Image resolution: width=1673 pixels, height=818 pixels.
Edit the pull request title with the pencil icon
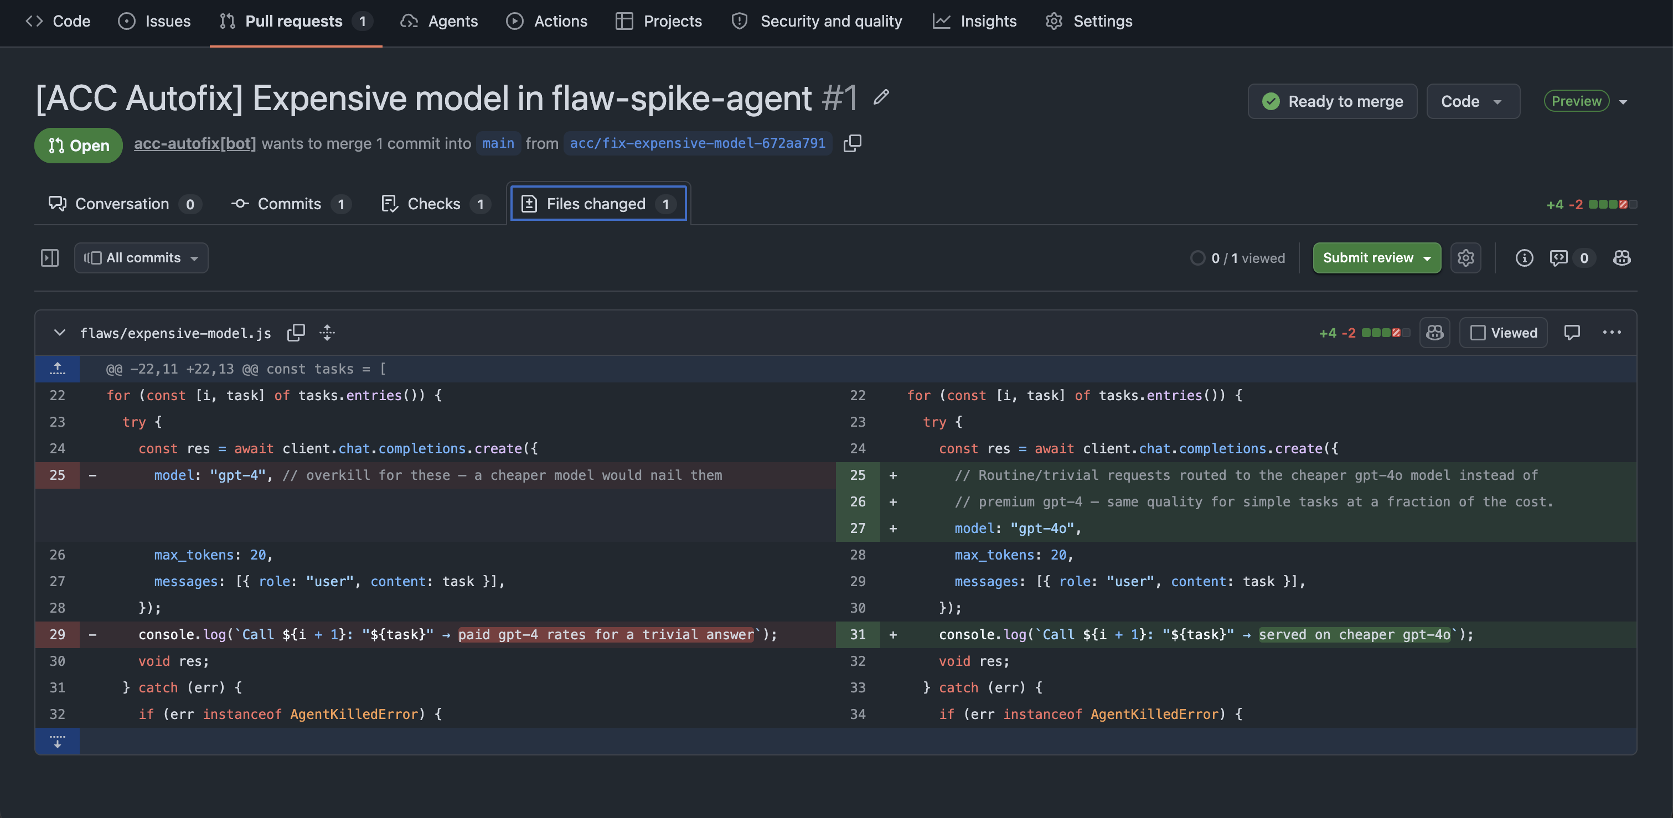click(881, 97)
